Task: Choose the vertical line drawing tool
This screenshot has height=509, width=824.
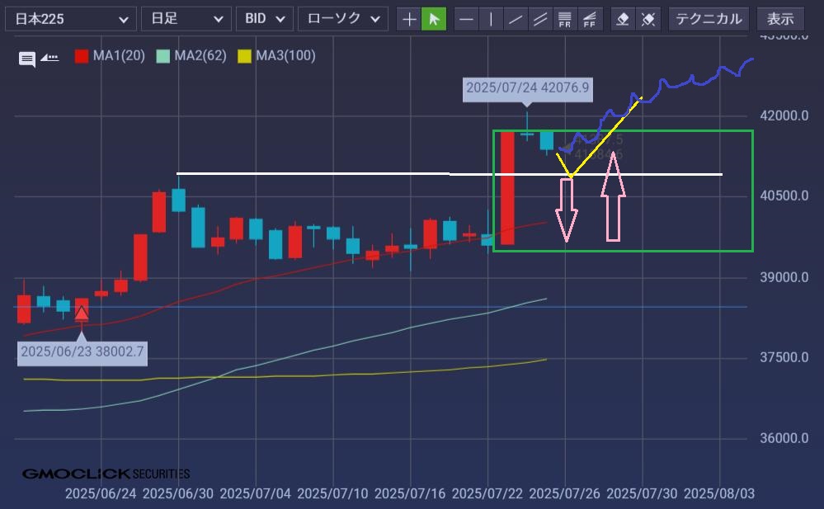Action: (x=491, y=20)
